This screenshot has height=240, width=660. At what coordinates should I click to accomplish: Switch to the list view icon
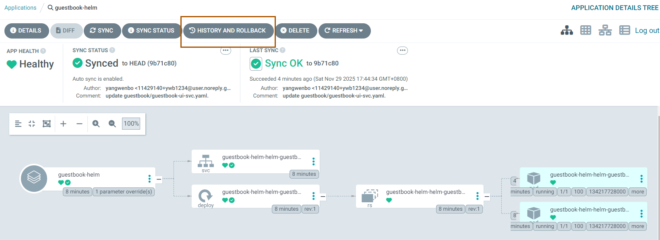tap(624, 31)
